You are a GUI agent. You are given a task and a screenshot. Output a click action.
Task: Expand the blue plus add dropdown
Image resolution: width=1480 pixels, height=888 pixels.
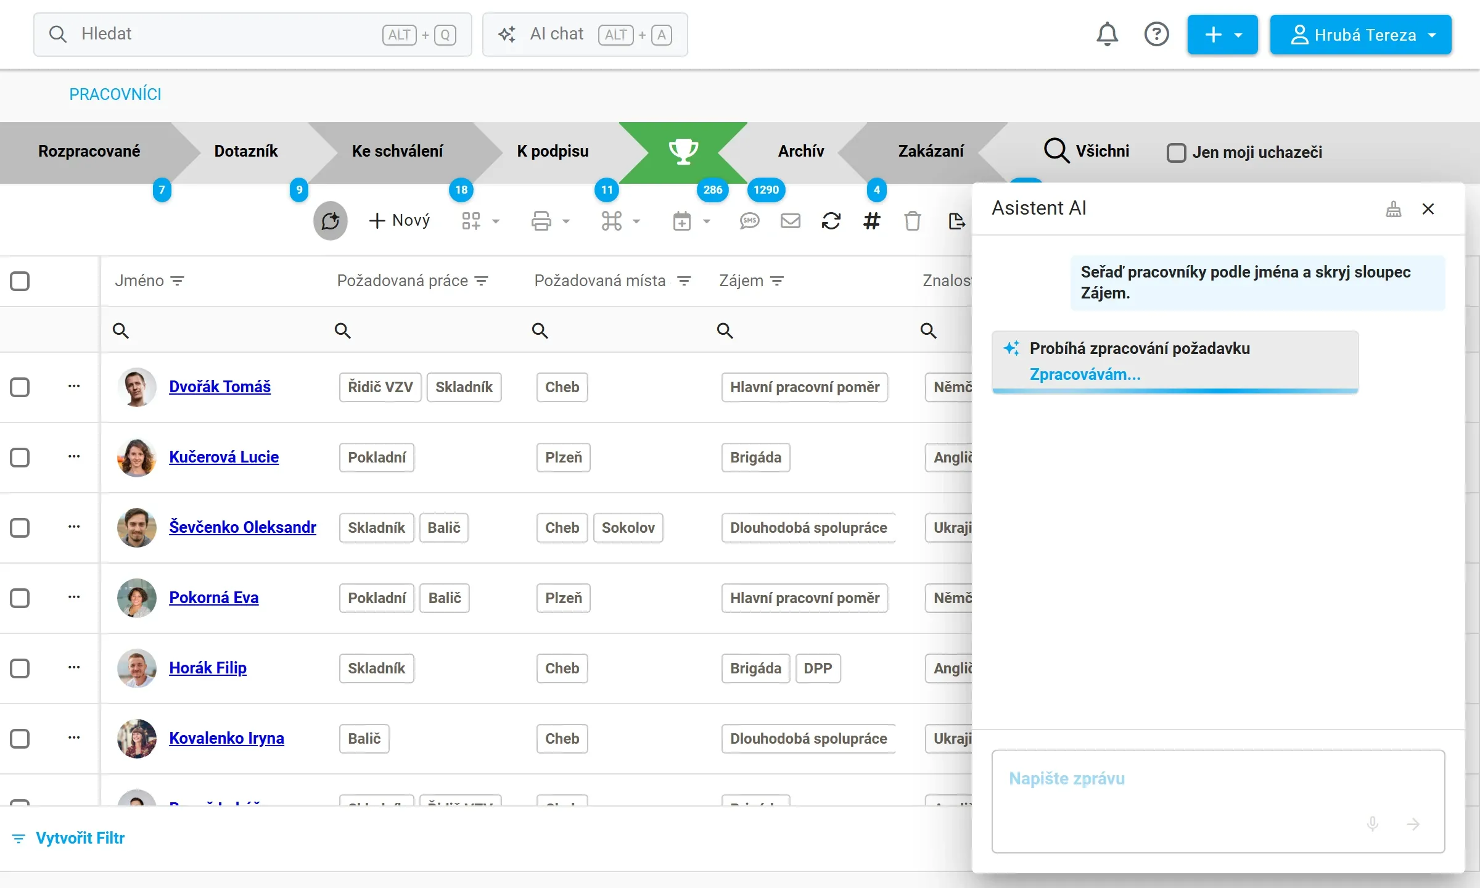(x=1222, y=35)
